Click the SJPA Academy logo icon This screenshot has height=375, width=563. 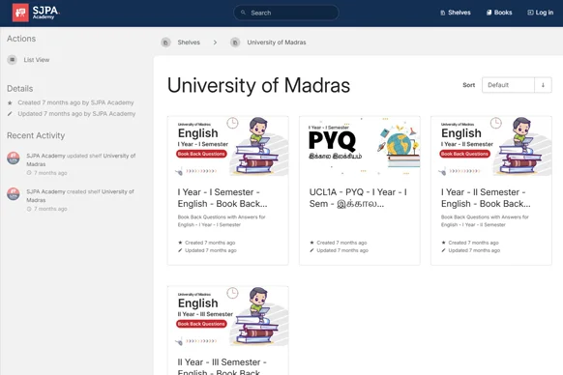tap(20, 13)
